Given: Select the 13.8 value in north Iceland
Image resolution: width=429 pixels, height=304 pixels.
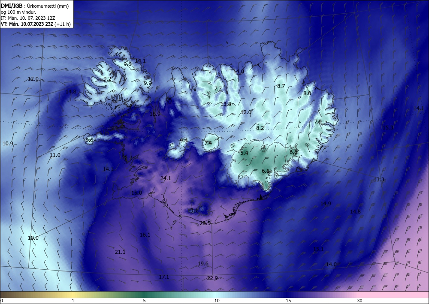Looking at the screenshot, I should 226,104.
